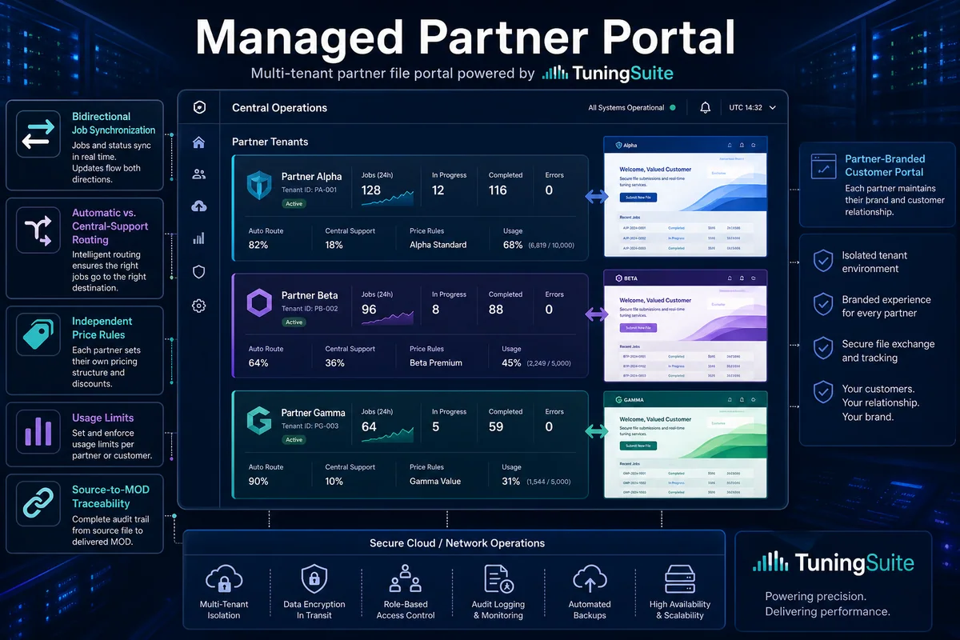
Task: Click Submit New File in the Alpha portal
Action: tap(638, 197)
